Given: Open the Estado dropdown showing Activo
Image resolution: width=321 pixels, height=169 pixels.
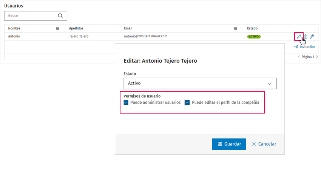Looking at the screenshot, I should pos(200,83).
